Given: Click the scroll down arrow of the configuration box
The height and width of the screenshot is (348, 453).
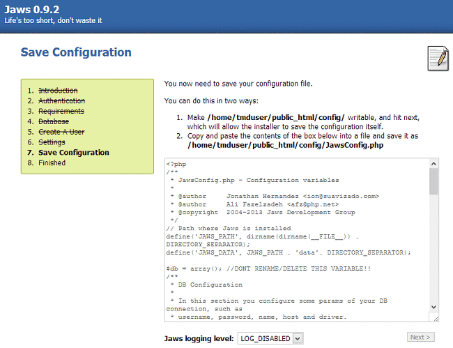Looking at the screenshot, I should [x=433, y=306].
